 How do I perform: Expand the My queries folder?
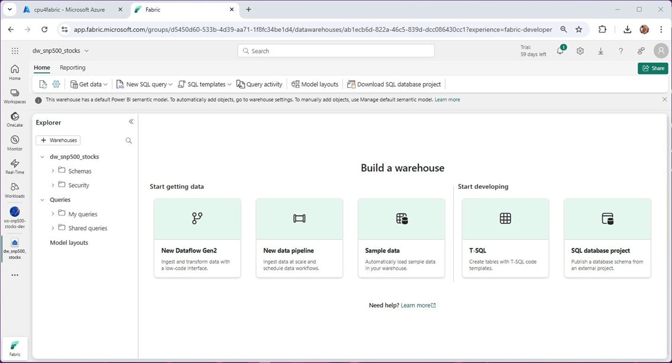[x=53, y=214]
